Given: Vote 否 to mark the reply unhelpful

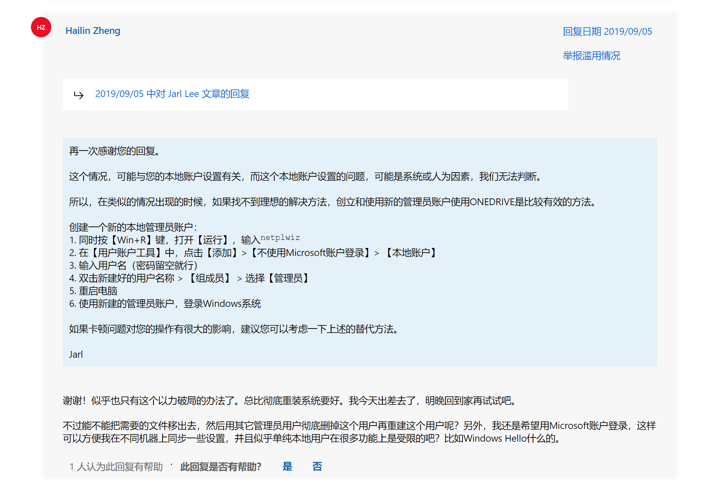Looking at the screenshot, I should point(317,467).
